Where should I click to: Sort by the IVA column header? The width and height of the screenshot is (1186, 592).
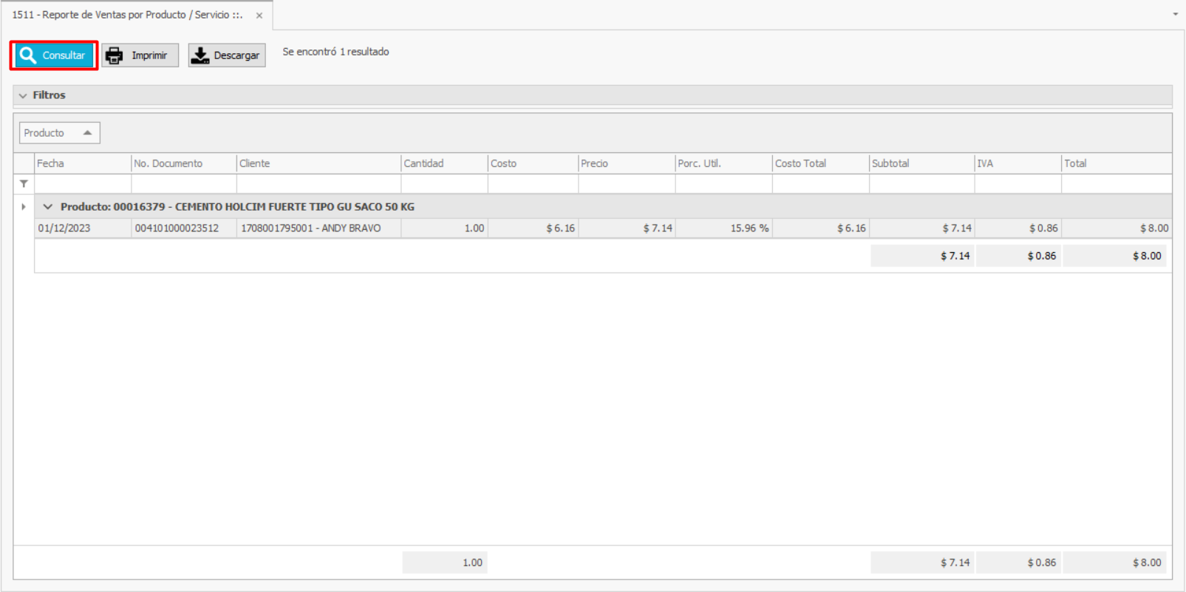coord(1018,163)
